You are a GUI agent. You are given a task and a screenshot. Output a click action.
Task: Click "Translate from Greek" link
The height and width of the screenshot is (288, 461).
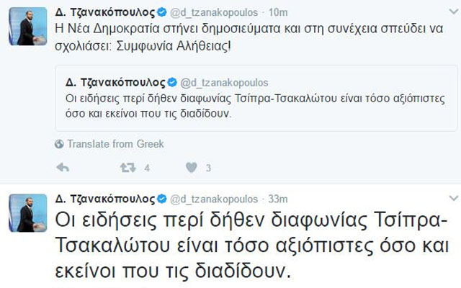click(115, 144)
